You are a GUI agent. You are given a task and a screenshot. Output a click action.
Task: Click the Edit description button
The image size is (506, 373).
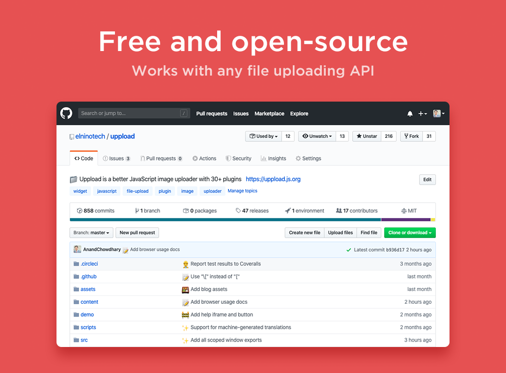point(427,180)
